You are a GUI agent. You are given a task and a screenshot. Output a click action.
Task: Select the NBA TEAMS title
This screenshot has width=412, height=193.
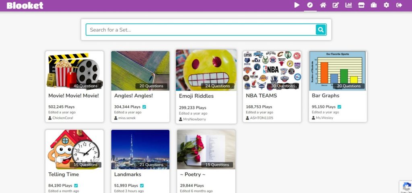click(262, 96)
